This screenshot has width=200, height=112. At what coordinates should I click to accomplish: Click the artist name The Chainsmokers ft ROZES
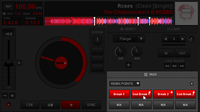point(138,12)
